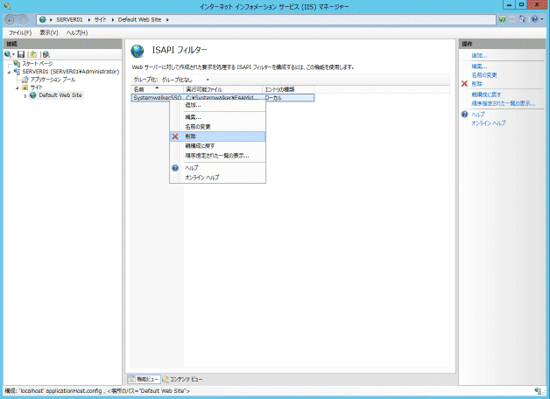Screen dimensions: 550x399
Task: Click the help question icon in the context menu
Action: pyautogui.click(x=175, y=168)
